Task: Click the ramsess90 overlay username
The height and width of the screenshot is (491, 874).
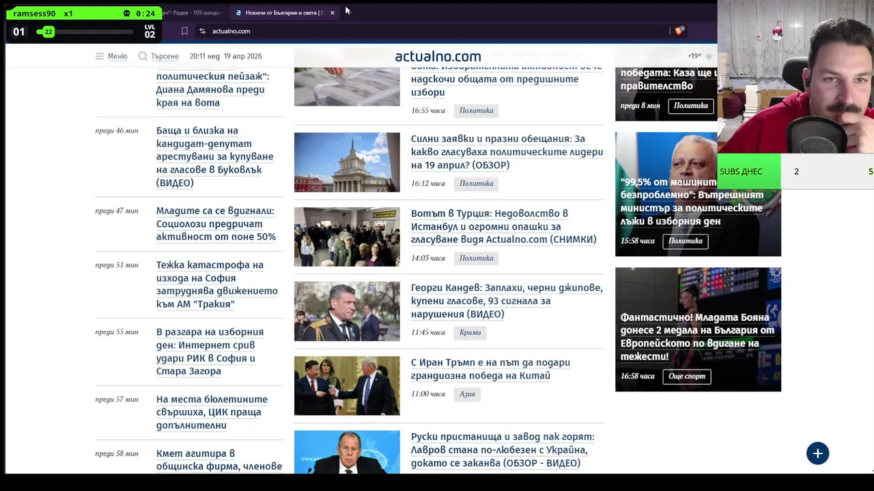Action: (x=34, y=14)
